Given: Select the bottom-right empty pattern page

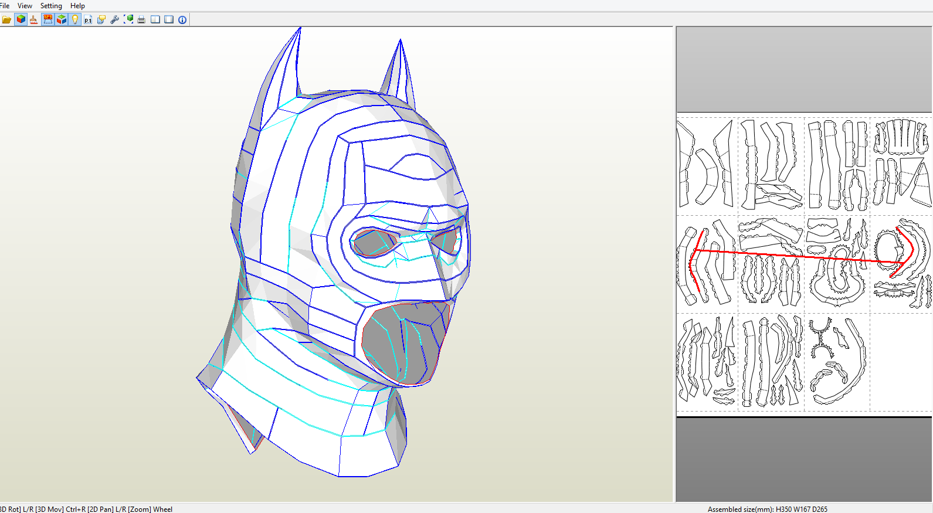Looking at the screenshot, I should point(900,361).
